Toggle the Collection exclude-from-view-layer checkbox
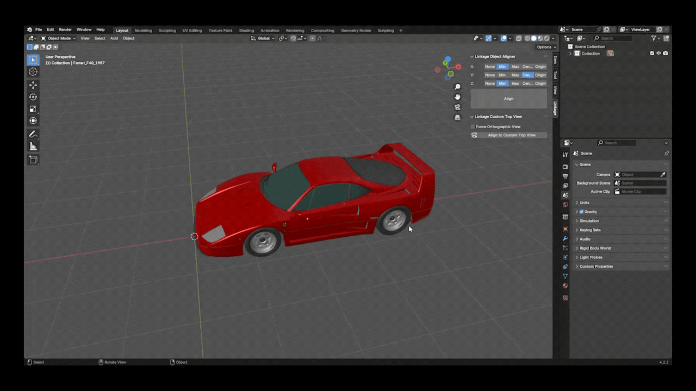This screenshot has height=391, width=696. (x=652, y=53)
